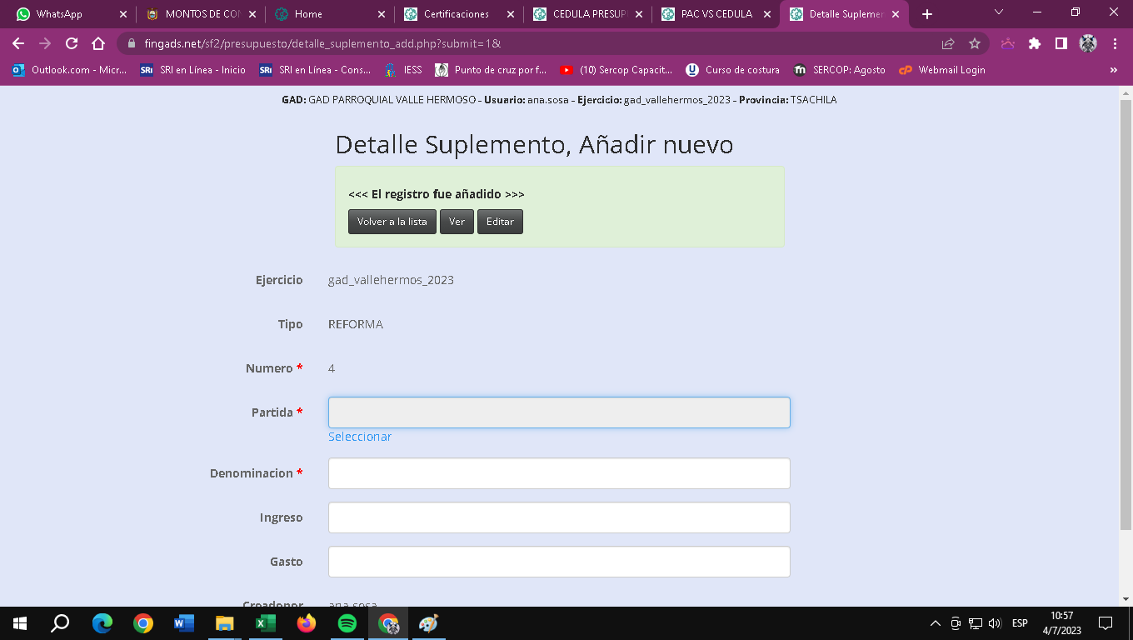1133x640 pixels.
Task: Click the share page icon in address bar
Action: pos(947,44)
